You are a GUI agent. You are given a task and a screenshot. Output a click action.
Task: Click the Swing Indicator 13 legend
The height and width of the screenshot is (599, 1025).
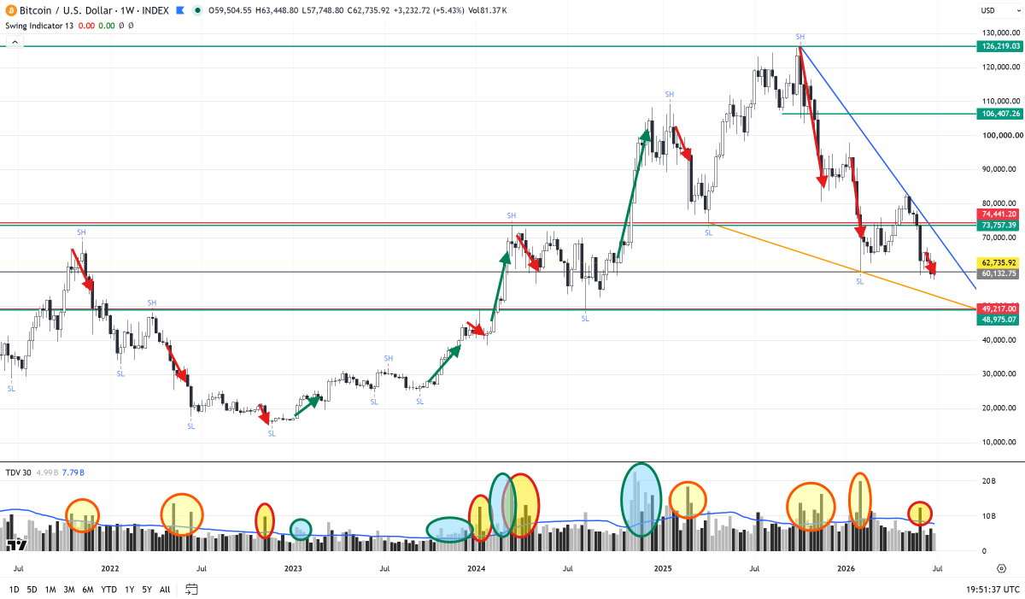coord(38,26)
